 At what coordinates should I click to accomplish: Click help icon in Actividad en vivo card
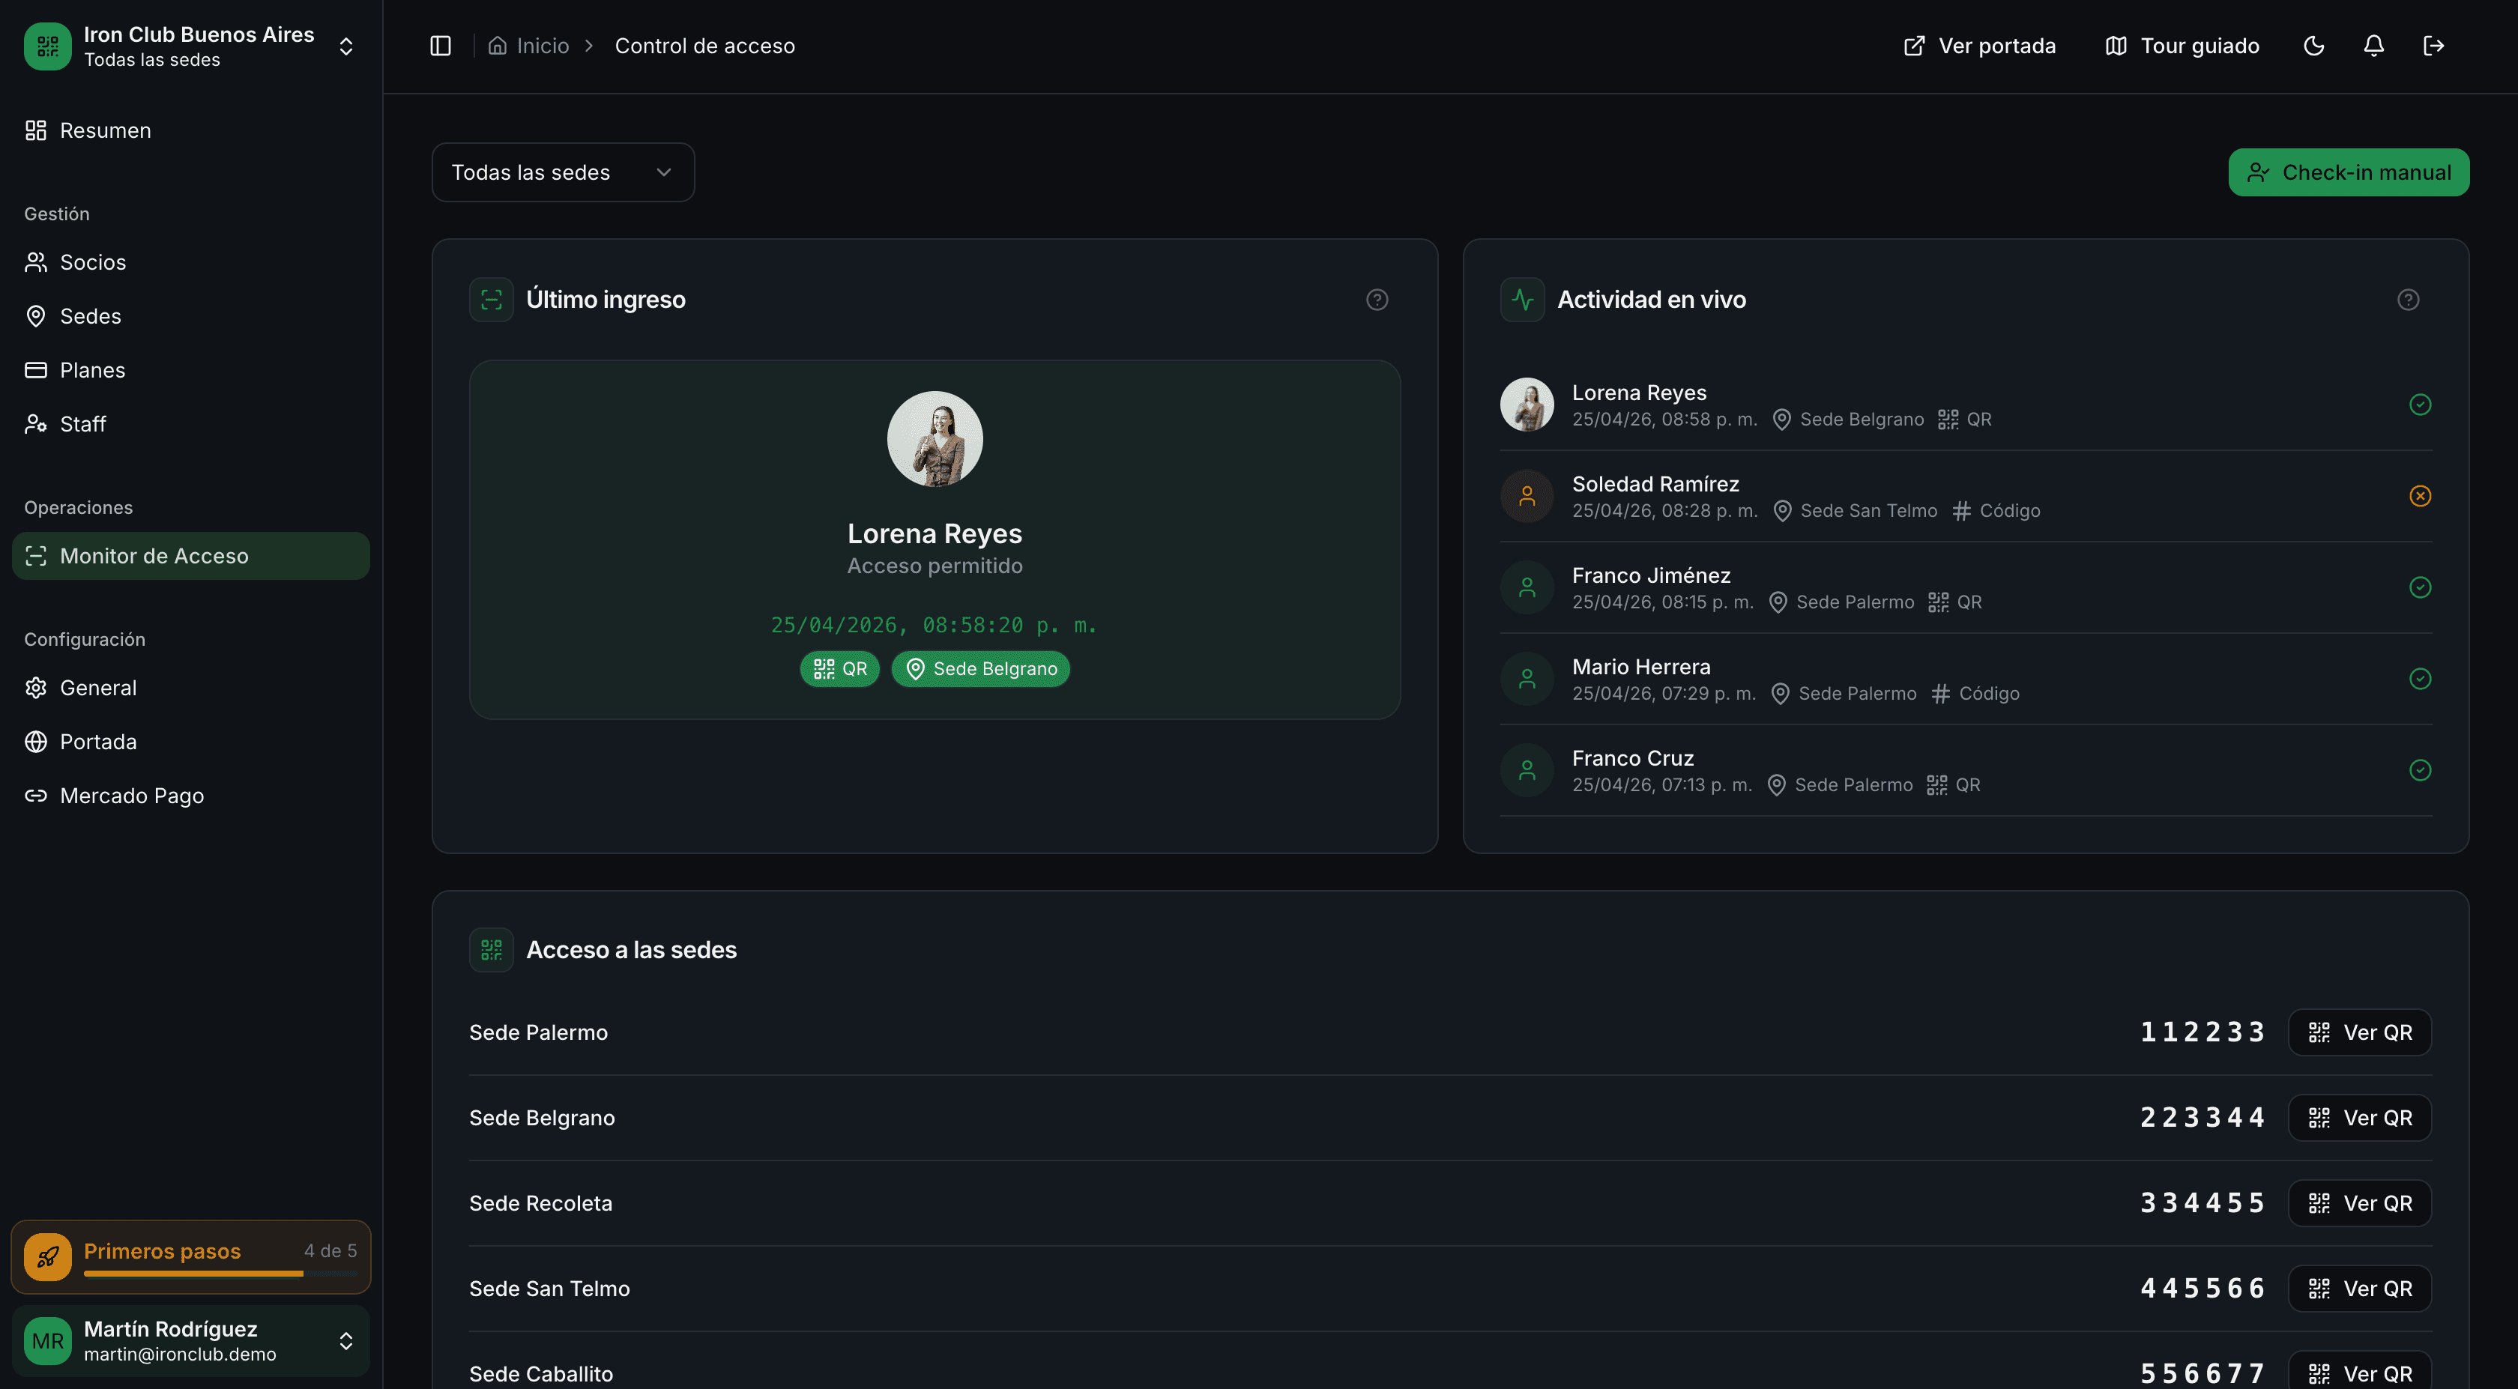(x=2408, y=300)
